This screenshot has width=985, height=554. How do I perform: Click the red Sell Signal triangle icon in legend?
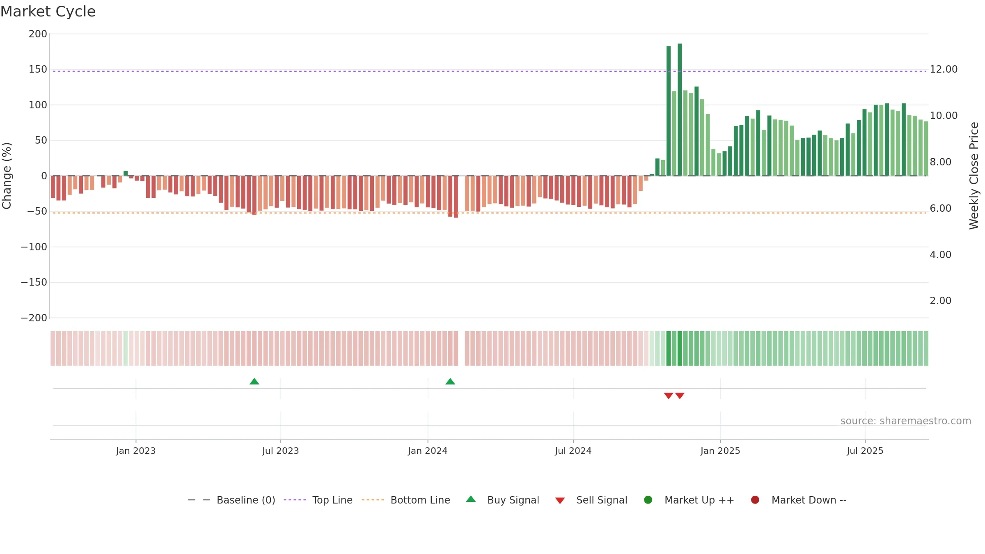[560, 501]
